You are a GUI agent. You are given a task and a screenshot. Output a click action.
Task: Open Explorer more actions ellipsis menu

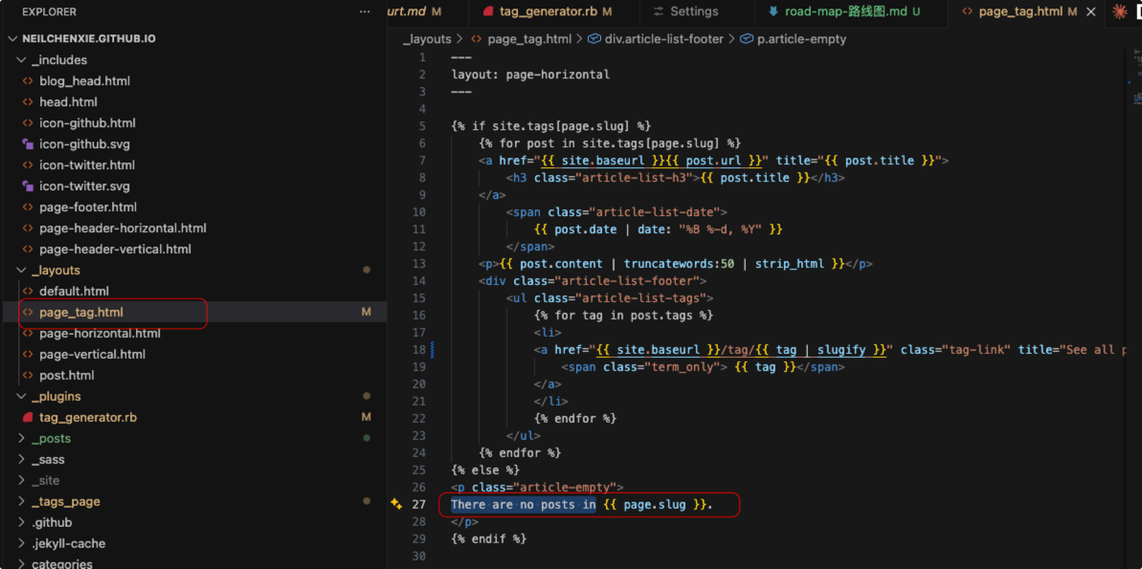click(364, 11)
